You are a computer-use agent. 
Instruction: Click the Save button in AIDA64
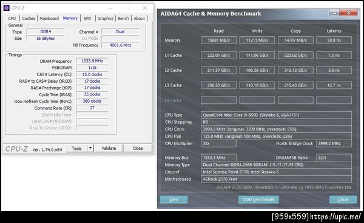coord(174,199)
